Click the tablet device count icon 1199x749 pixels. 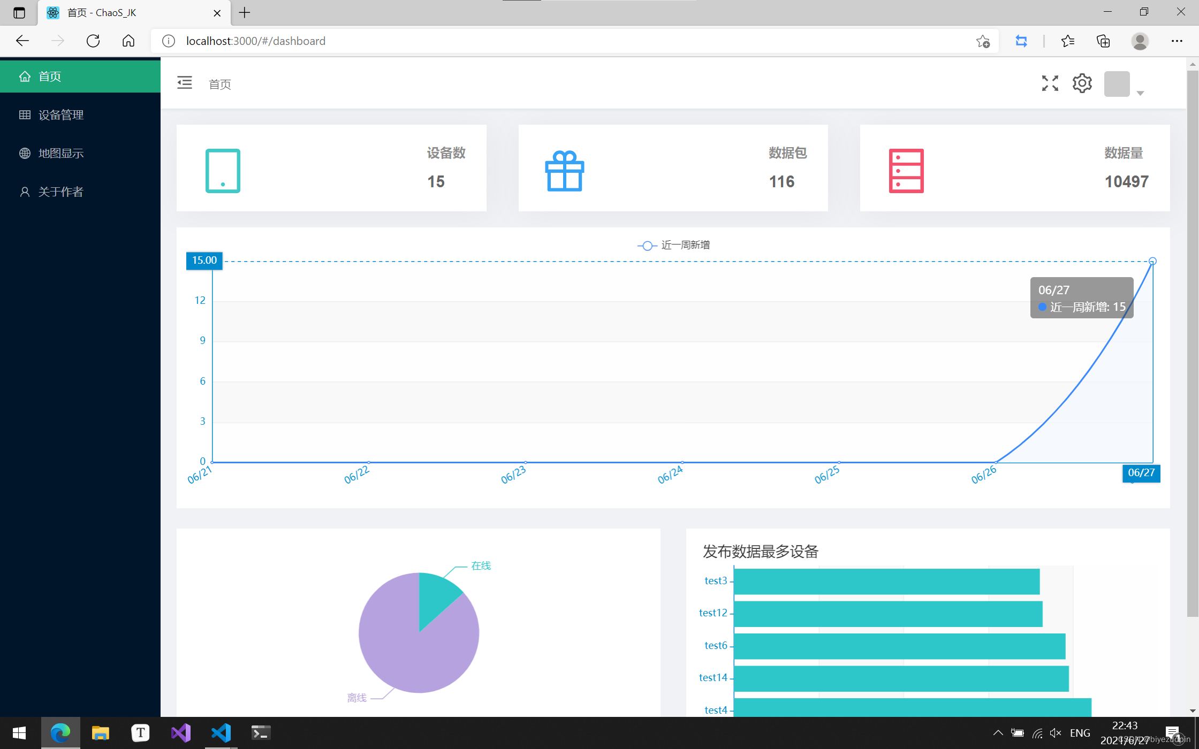pyautogui.click(x=223, y=171)
